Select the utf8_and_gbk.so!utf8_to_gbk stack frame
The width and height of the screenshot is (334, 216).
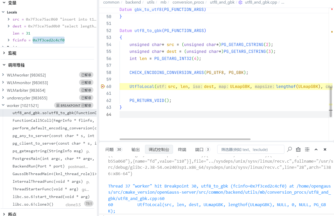tap(48, 113)
